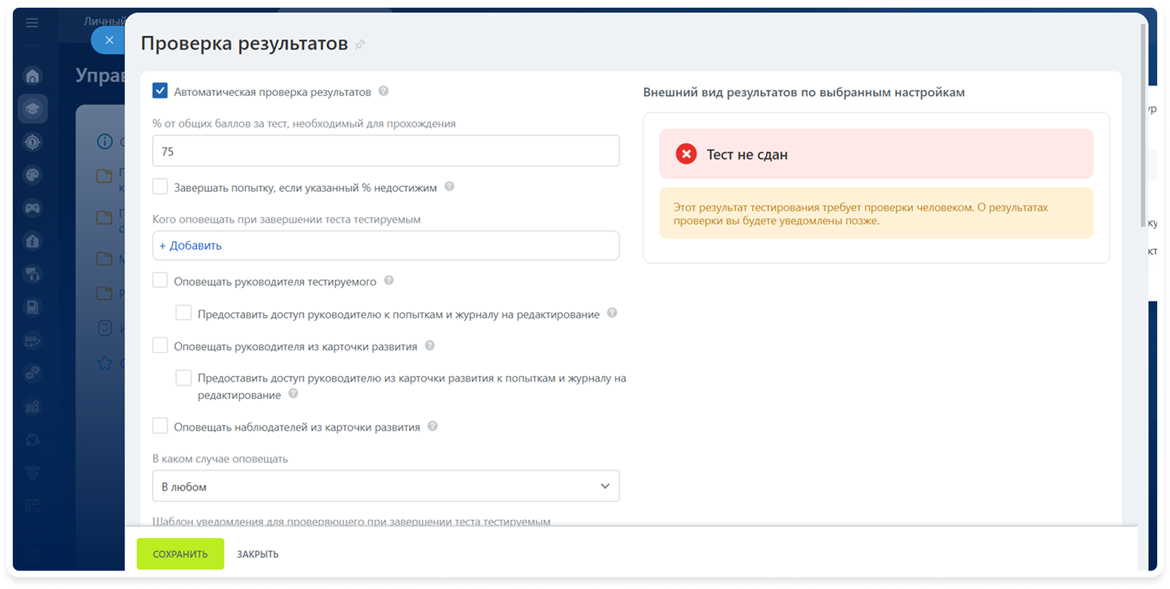Check Оповещать руководителя тестируемого
This screenshot has height=589, width=1170.
[x=160, y=280]
